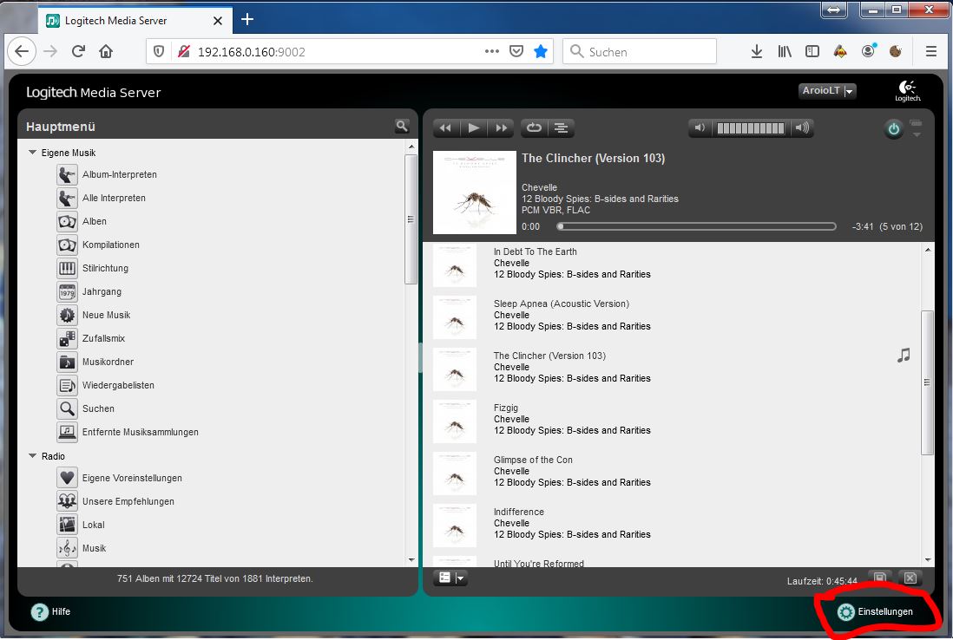This screenshot has height=640, width=953.
Task: Save the current playlist
Action: click(879, 578)
